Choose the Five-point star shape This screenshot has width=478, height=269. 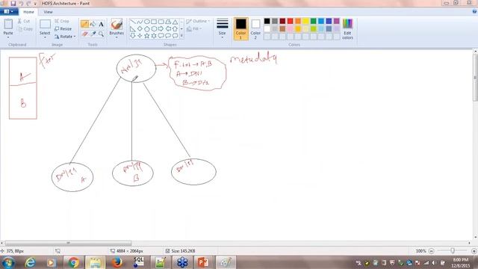click(146, 36)
